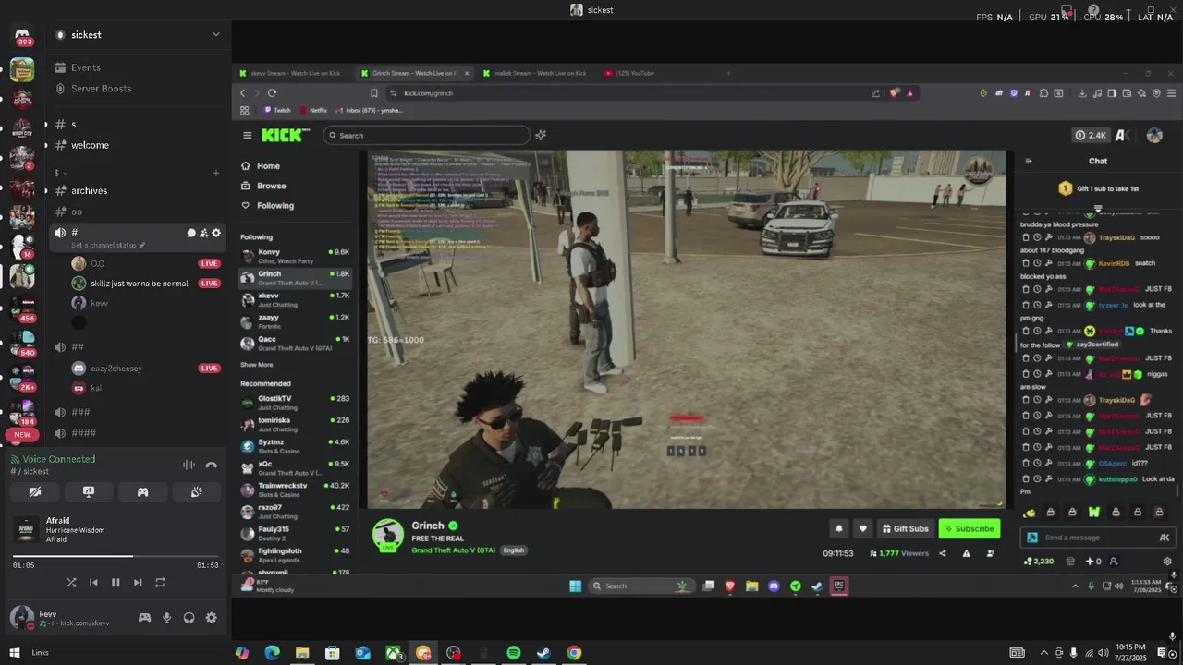Open user skillz just wanna be normal
Screen dimensions: 1183x665
point(140,284)
